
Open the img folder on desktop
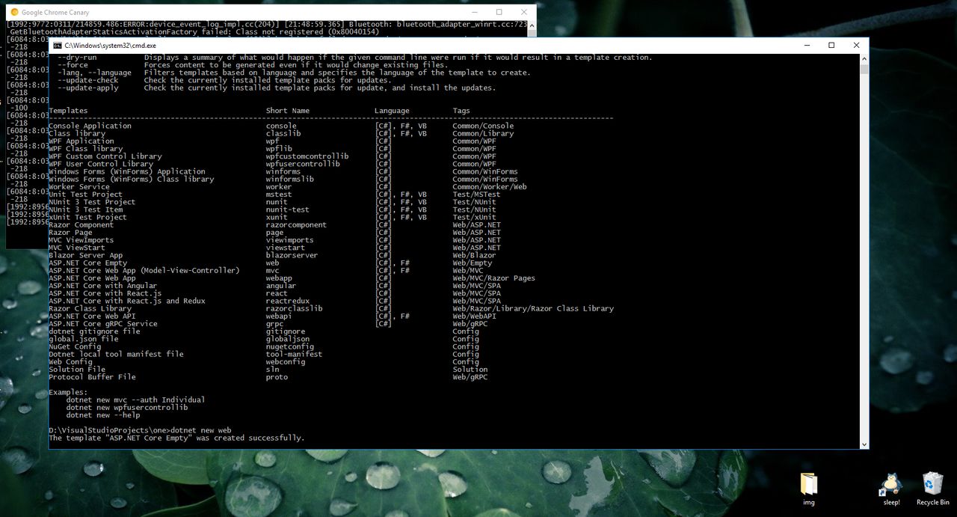[808, 489]
